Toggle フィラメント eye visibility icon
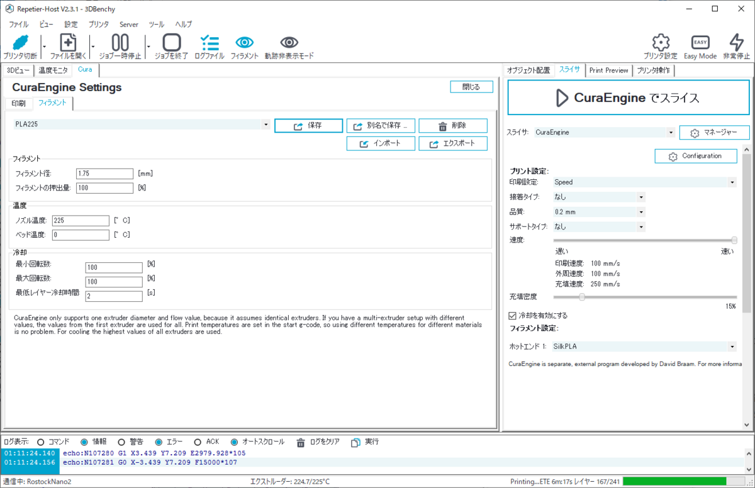 [x=245, y=42]
